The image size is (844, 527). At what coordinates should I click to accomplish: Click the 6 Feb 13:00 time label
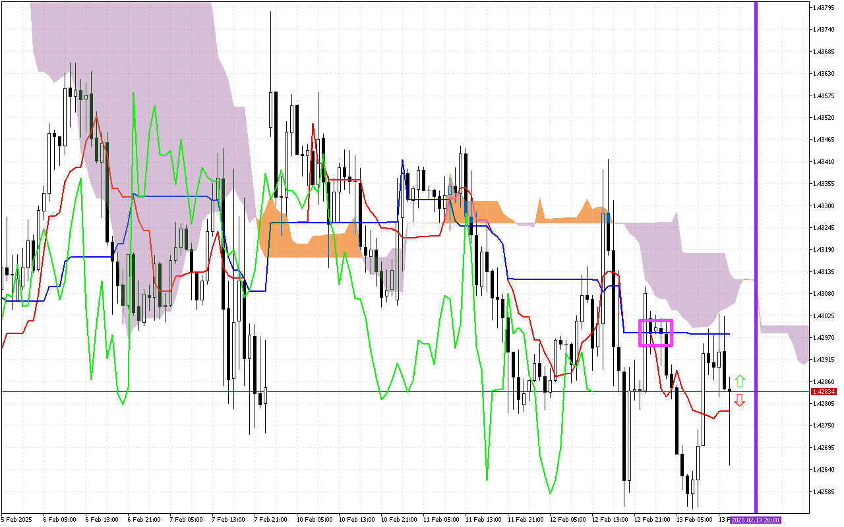102,520
